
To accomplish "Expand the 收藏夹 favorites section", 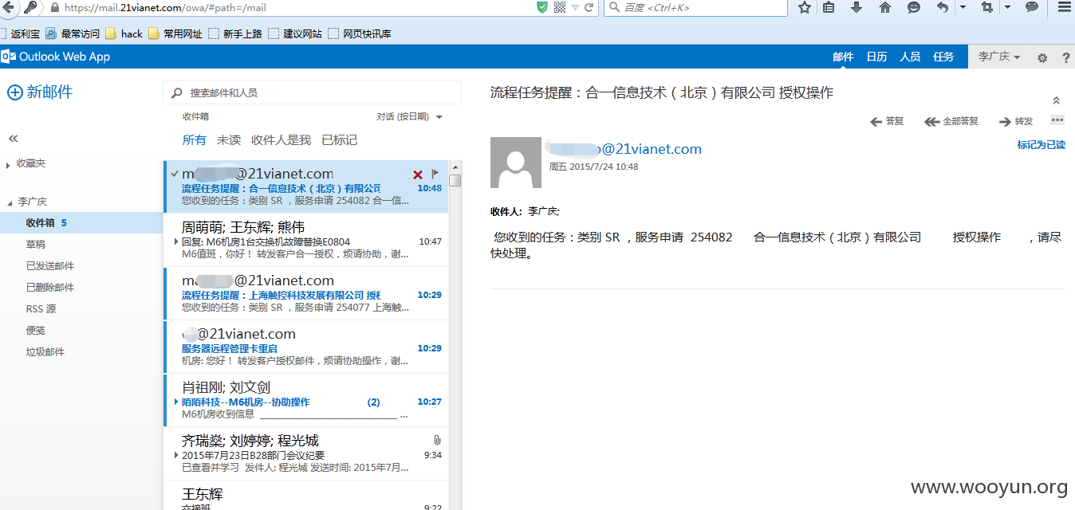I will [9, 165].
